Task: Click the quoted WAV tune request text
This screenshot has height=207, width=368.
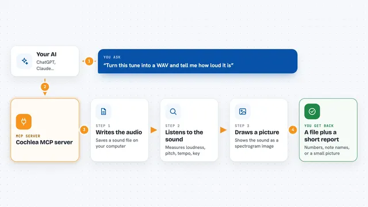Action: (x=168, y=65)
